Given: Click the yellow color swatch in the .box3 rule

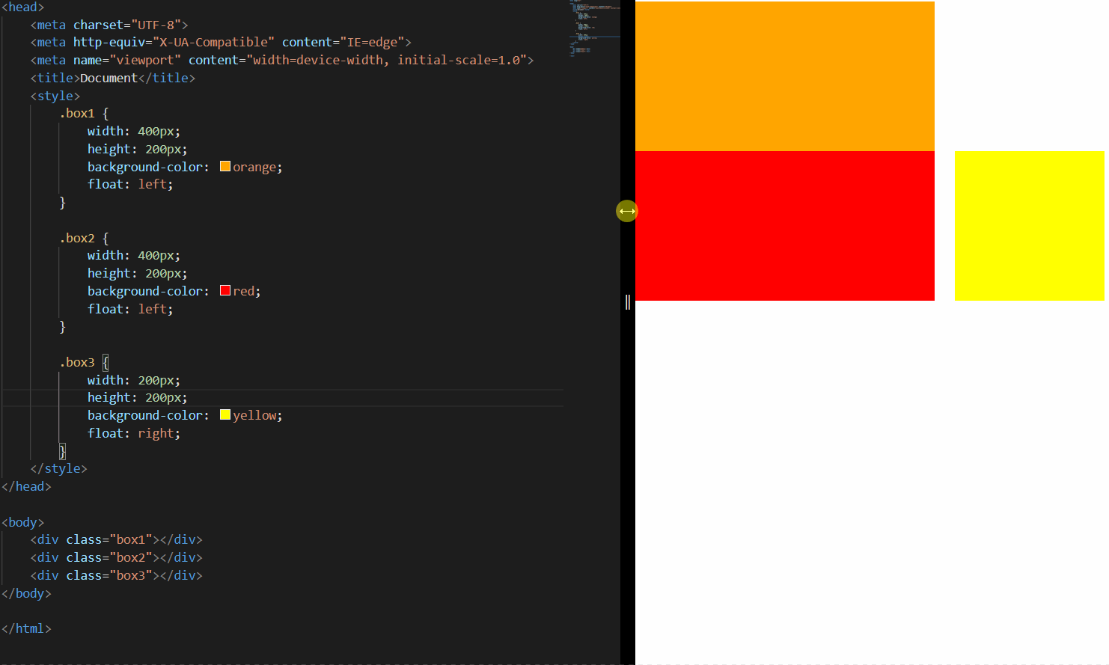Looking at the screenshot, I should pyautogui.click(x=225, y=414).
